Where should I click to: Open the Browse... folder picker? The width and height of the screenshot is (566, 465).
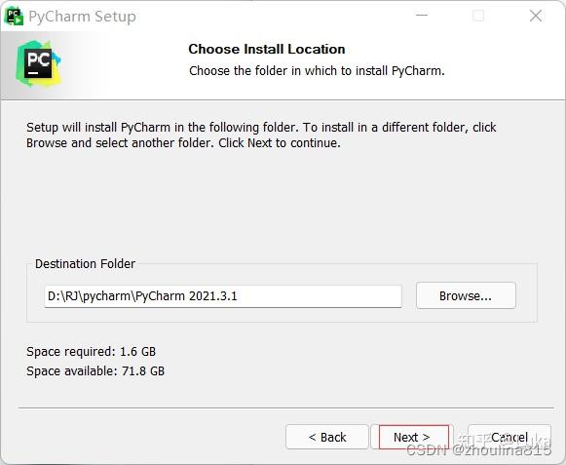click(x=466, y=295)
